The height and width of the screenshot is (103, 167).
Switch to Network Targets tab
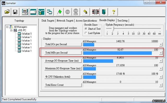[x=65, y=21]
